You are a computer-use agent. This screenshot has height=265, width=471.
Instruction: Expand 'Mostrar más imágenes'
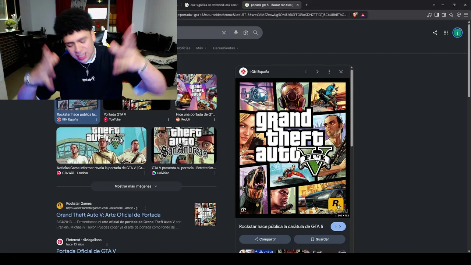tap(136, 186)
